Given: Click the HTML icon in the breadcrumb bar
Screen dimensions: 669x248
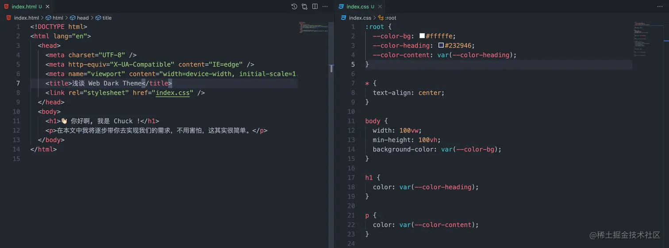Looking at the screenshot, I should tap(9, 18).
